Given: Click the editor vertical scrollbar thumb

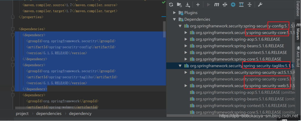Looking at the screenshot, I should [165, 29].
